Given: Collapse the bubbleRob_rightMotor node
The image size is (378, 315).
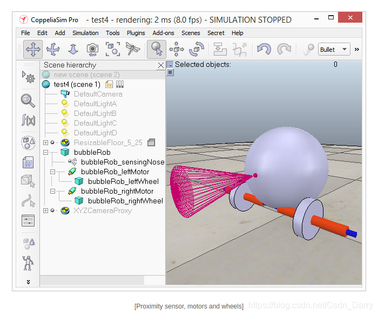Looking at the screenshot, I should click(52, 191).
